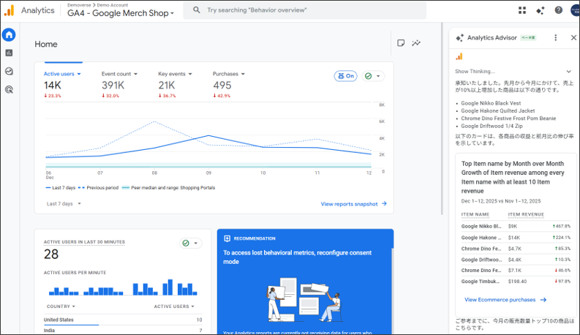Open the Help question mark icon
Viewport: 580px width, 335px height.
(x=559, y=10)
